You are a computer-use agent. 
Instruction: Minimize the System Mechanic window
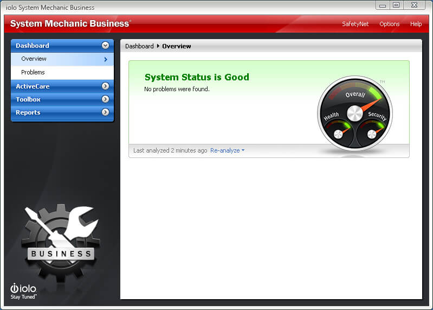(383, 5)
